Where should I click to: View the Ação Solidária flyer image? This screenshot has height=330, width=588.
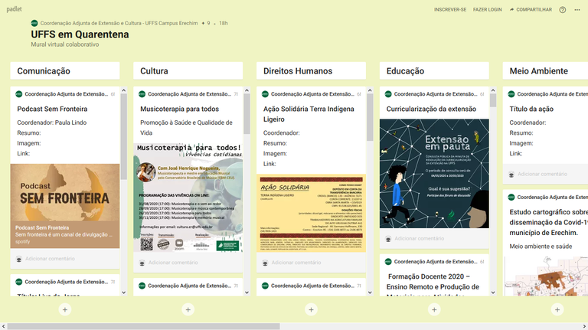pos(311,213)
